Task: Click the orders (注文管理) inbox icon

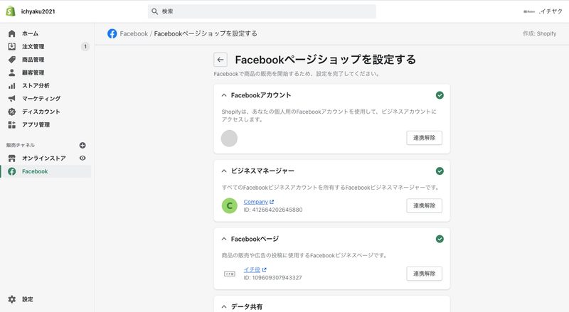Action: [x=11, y=46]
